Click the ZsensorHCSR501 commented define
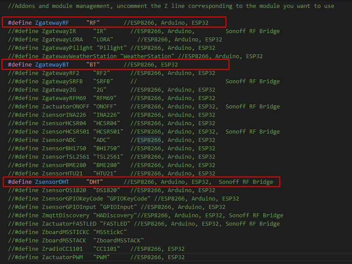Screen dimensions: 352x264 click(144, 131)
